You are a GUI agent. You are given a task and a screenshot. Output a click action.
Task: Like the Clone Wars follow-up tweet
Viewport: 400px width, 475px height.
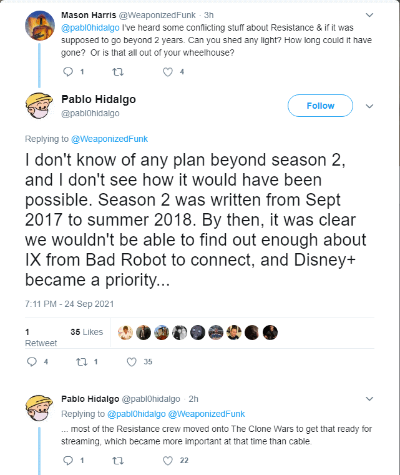pyautogui.click(x=167, y=461)
